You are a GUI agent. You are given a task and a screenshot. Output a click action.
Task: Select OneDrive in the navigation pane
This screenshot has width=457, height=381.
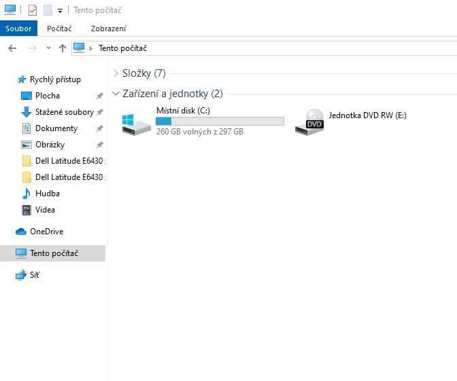tap(47, 232)
